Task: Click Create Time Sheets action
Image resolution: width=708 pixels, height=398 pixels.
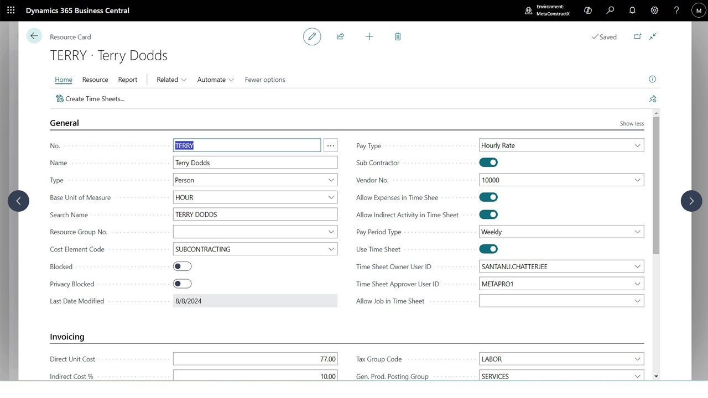Action: point(90,99)
